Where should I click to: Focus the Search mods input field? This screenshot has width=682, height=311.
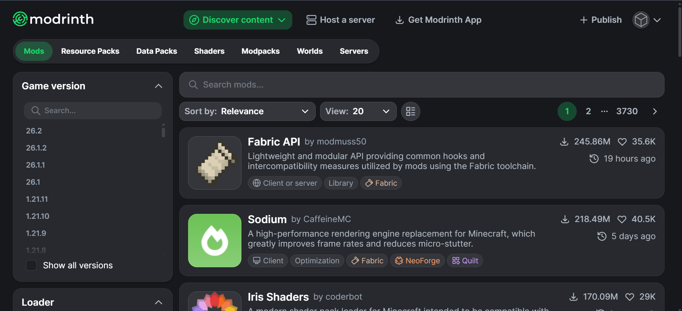pyautogui.click(x=422, y=85)
